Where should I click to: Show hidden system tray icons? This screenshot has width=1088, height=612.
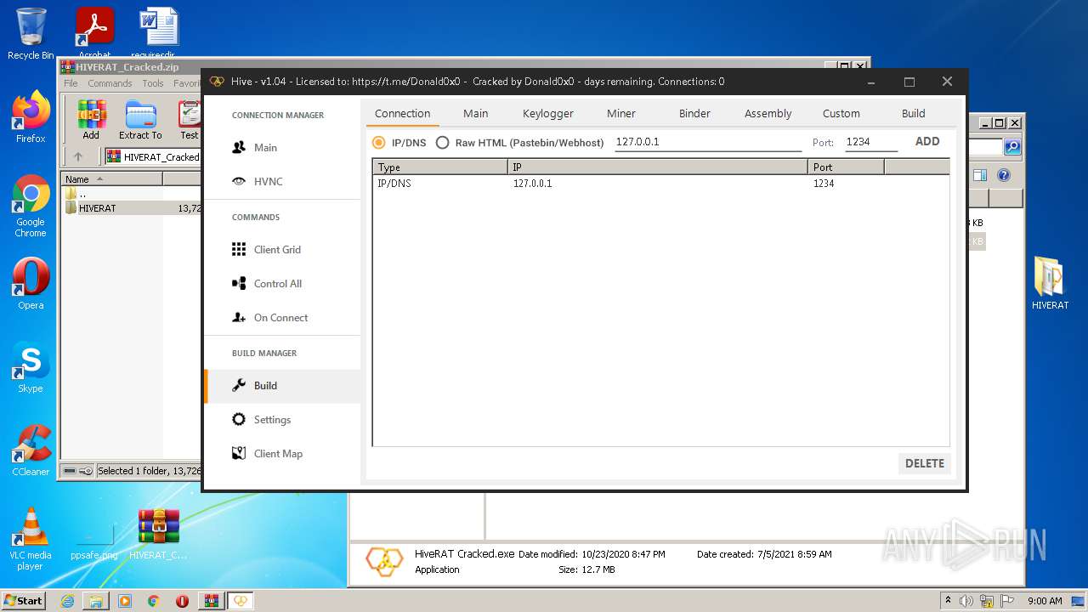(x=948, y=601)
